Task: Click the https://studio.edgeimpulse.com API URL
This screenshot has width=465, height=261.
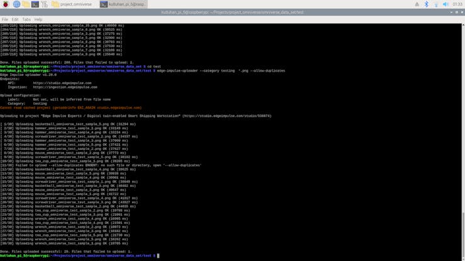Action: coord(62,83)
